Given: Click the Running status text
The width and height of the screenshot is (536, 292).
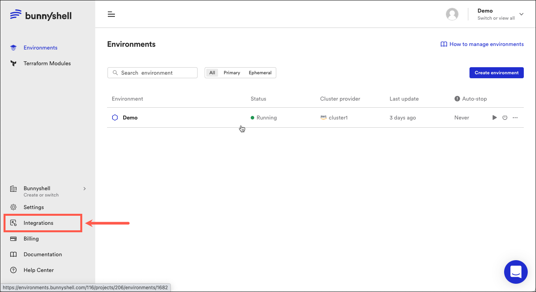Looking at the screenshot, I should click(x=266, y=118).
